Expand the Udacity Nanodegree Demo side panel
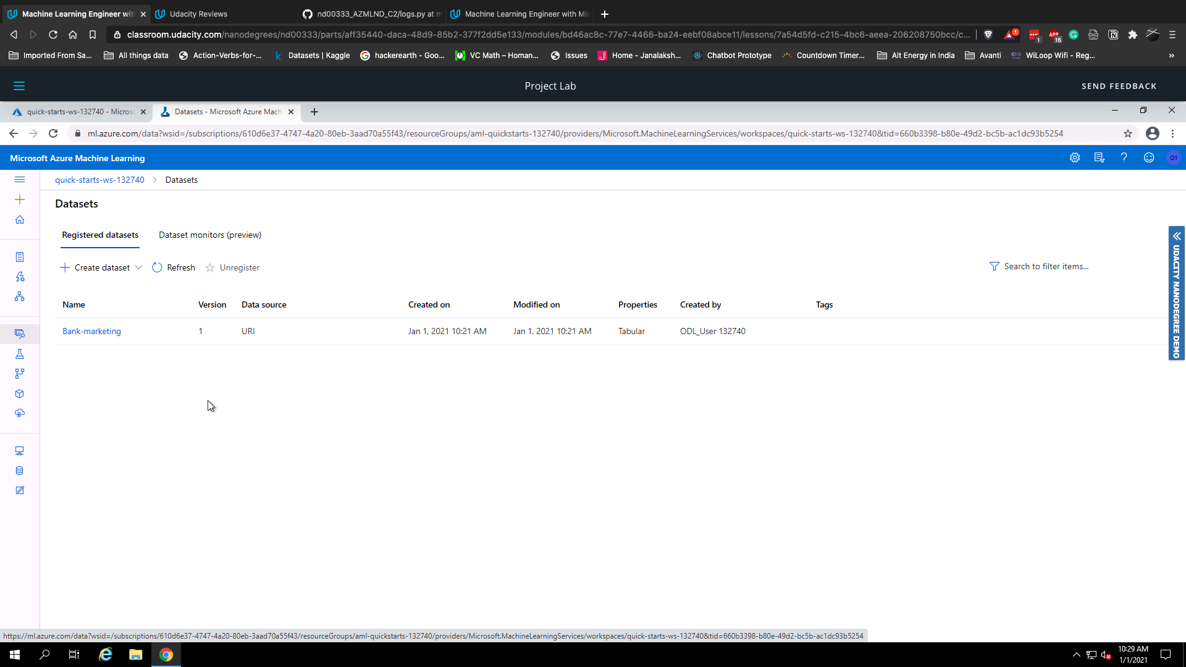 [1177, 236]
